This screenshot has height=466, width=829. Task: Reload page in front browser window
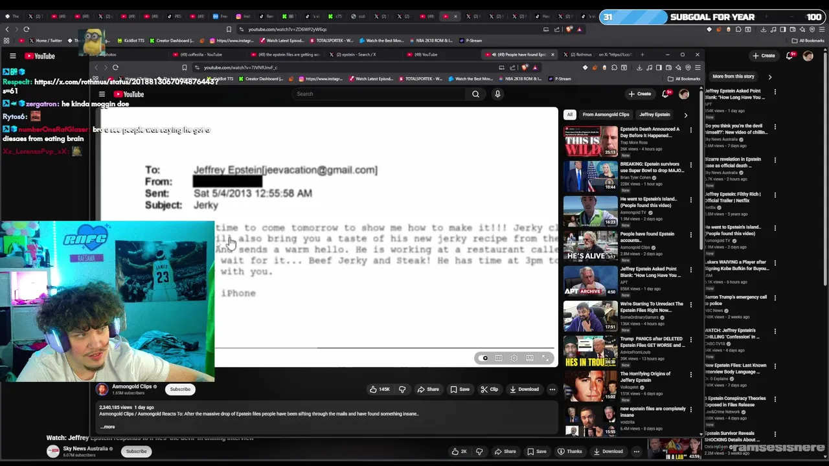click(x=115, y=67)
